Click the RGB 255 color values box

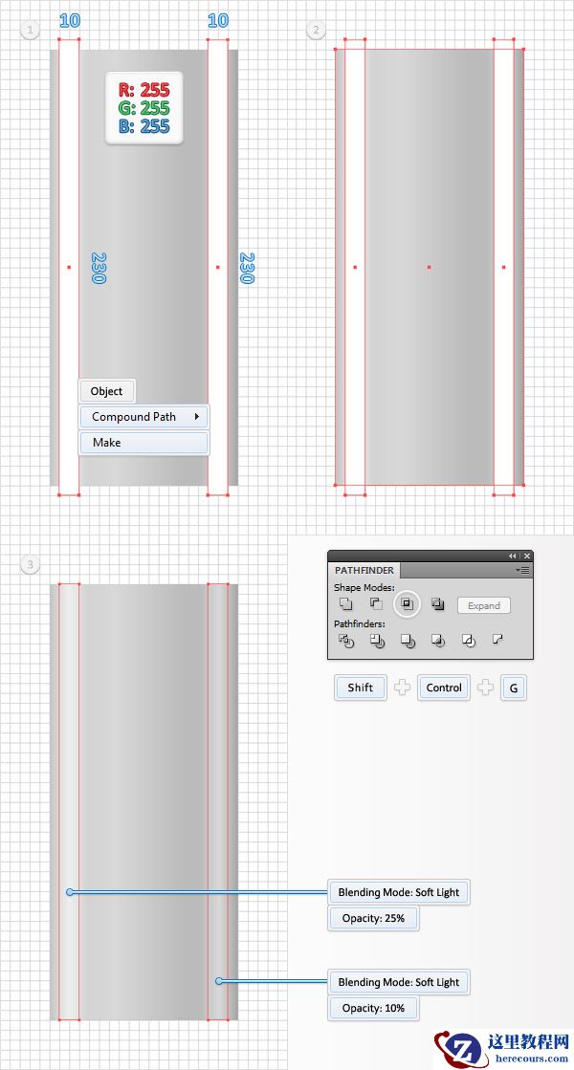(144, 108)
